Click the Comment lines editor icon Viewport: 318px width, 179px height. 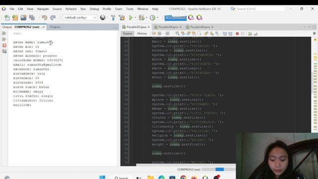click(x=250, y=33)
